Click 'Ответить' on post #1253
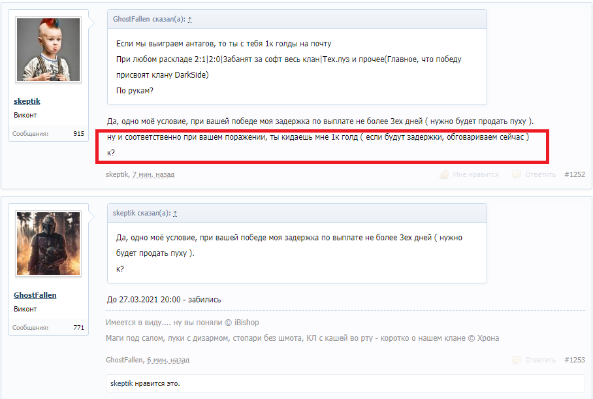This screenshot has width=593, height=399. [x=541, y=360]
